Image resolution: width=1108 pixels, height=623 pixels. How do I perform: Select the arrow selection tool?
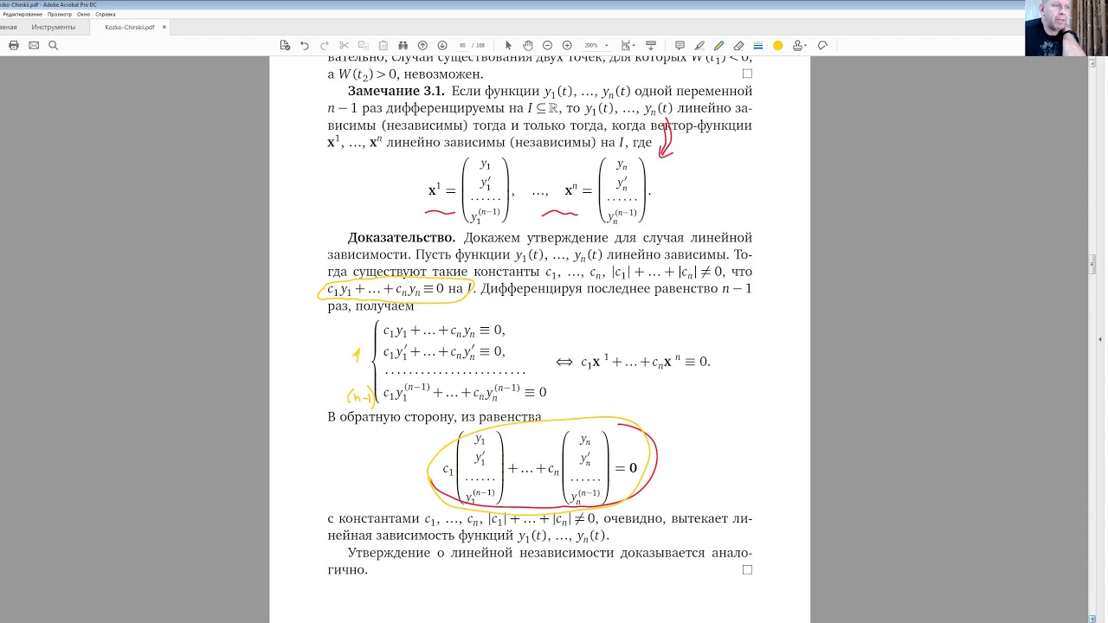pos(508,45)
